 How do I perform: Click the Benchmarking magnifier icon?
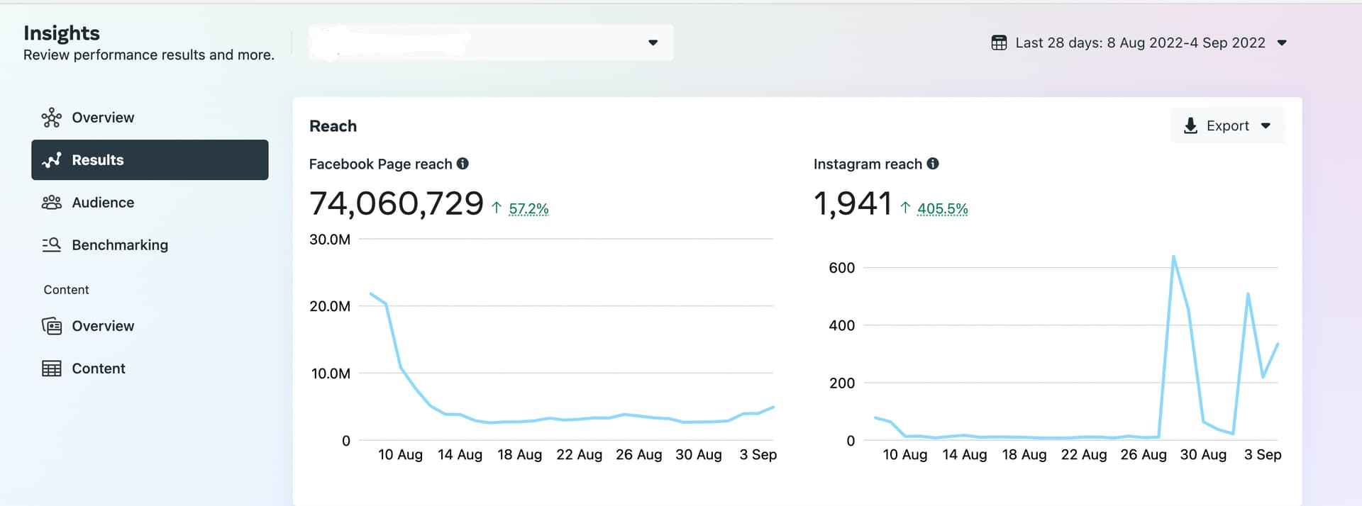click(x=51, y=245)
